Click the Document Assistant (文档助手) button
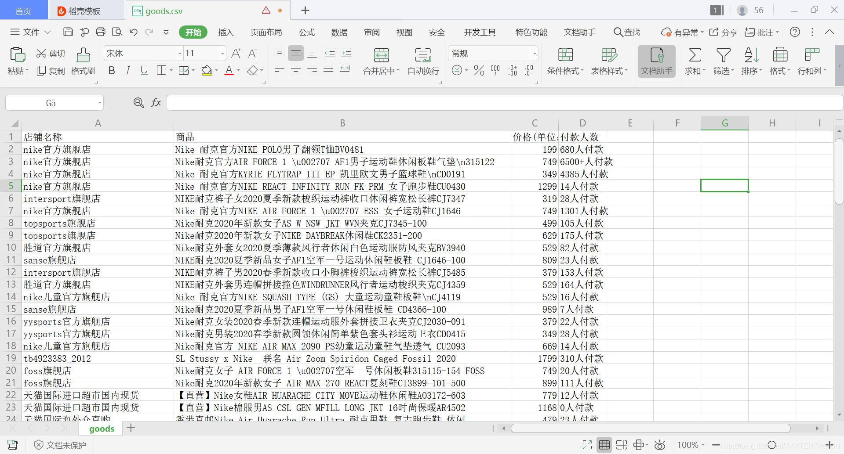Viewport: 844px width, 454px height. pos(656,61)
